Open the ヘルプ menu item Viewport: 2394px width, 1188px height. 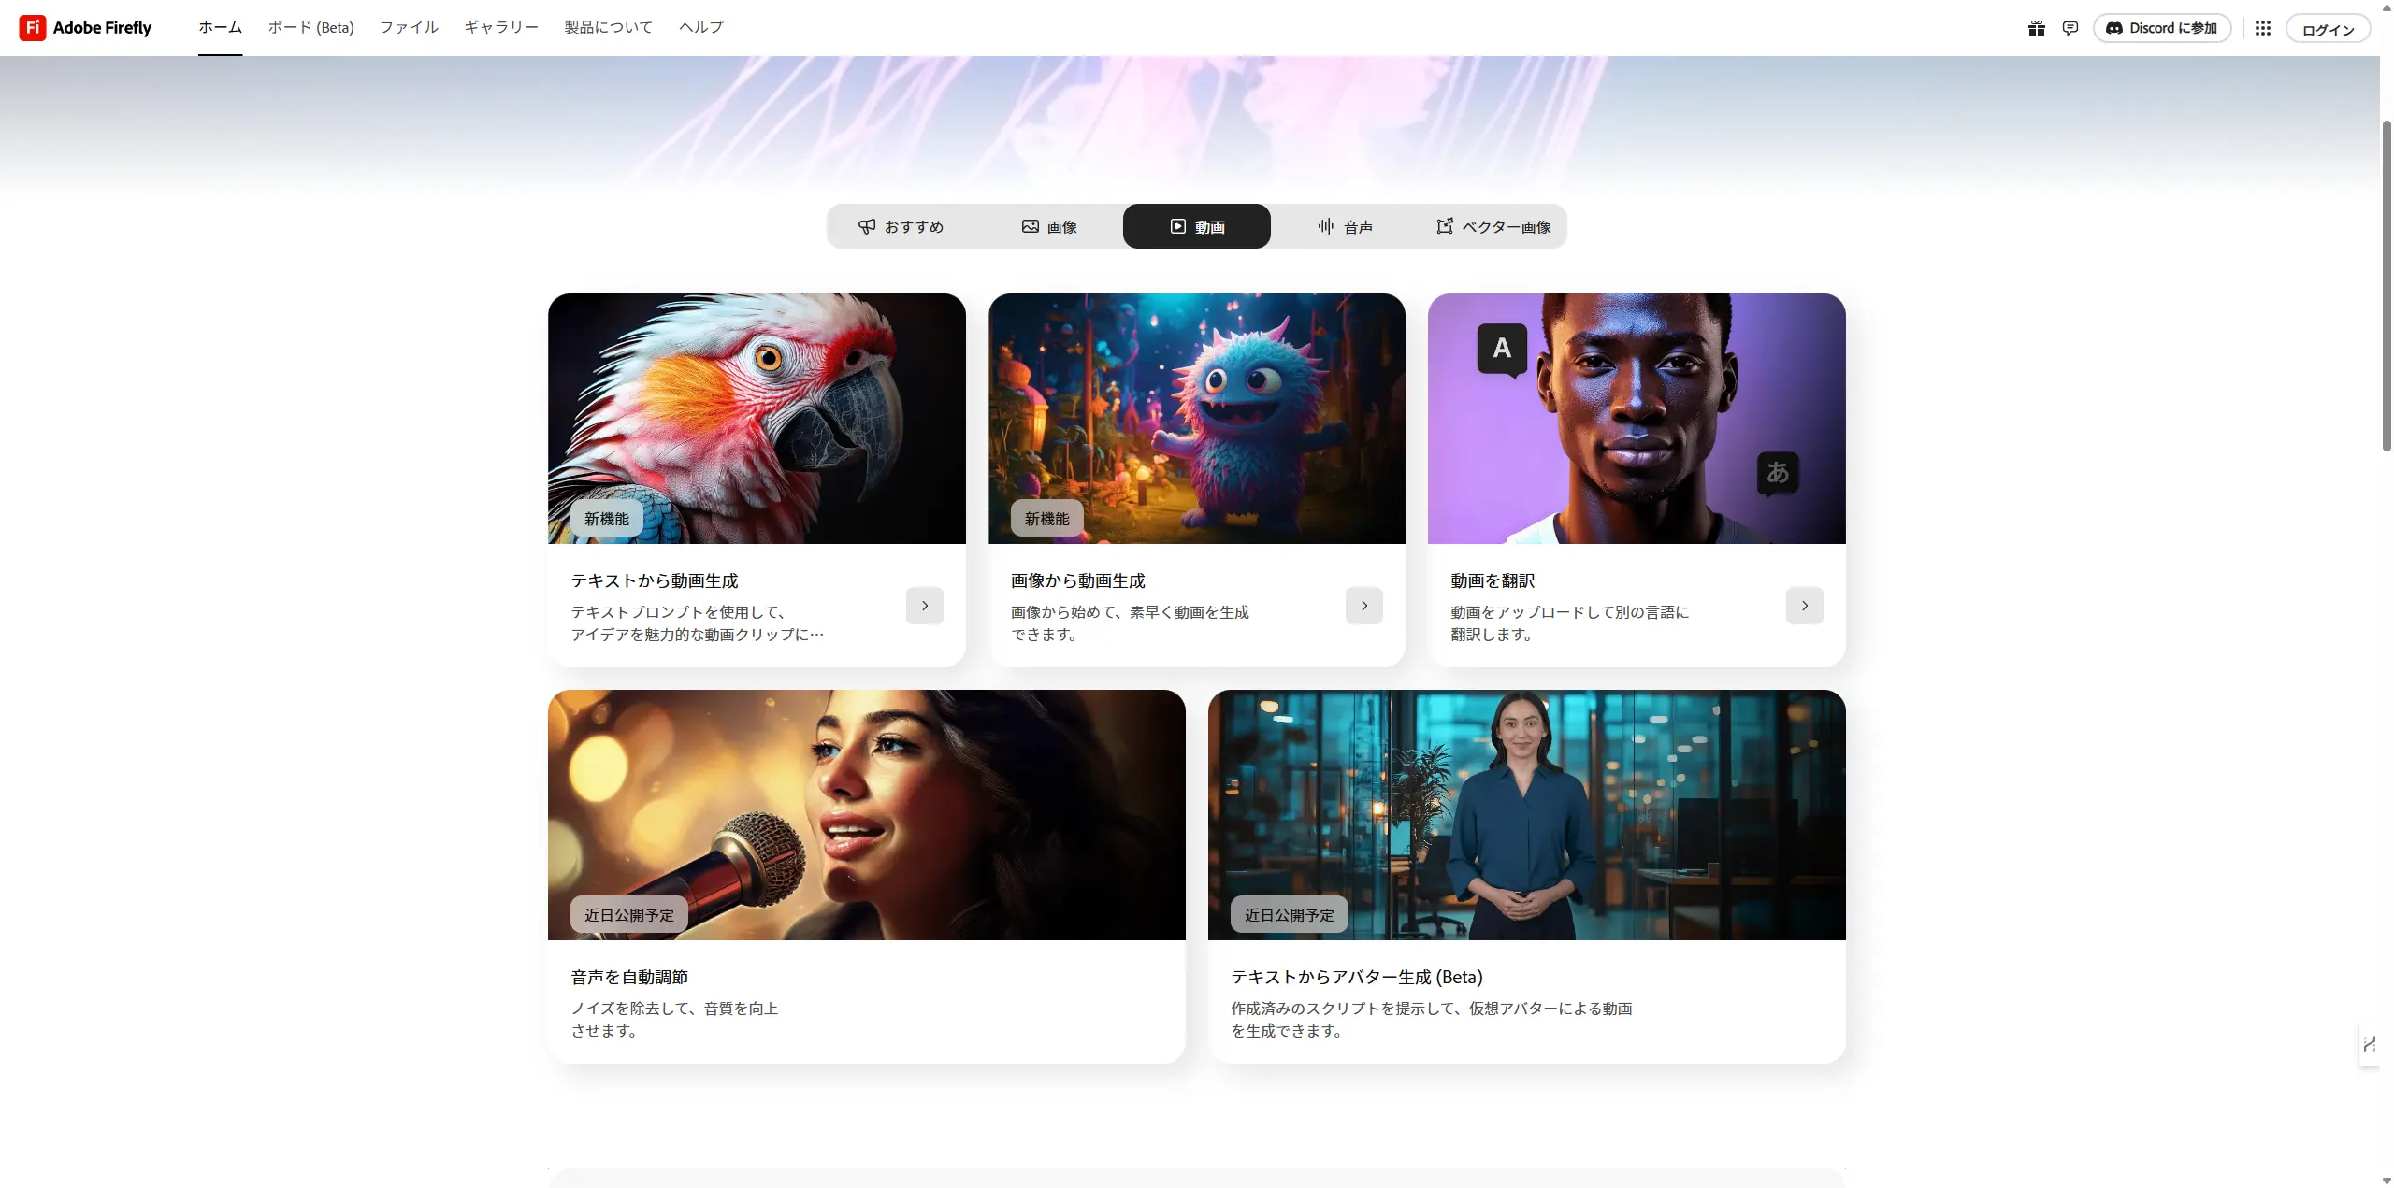pyautogui.click(x=701, y=28)
